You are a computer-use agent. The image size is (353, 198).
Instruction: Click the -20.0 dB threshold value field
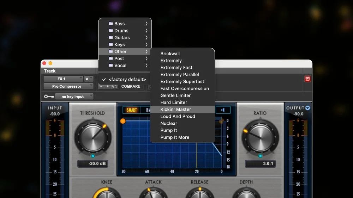pos(93,163)
